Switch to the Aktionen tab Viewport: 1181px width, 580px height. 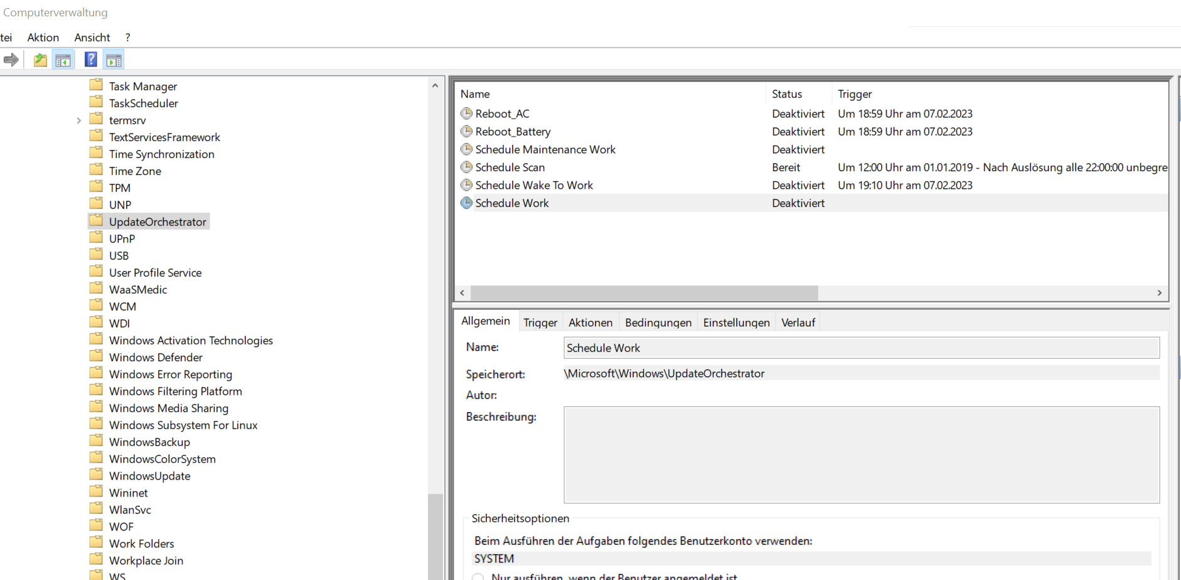coord(590,322)
